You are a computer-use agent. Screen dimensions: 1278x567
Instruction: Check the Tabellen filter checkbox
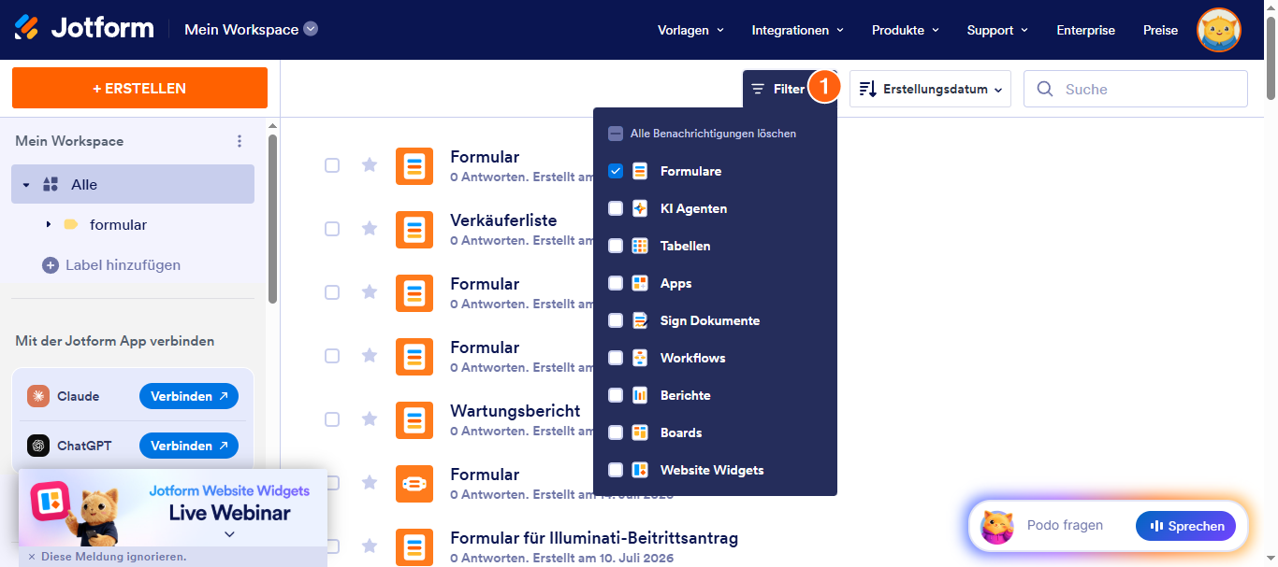(616, 246)
